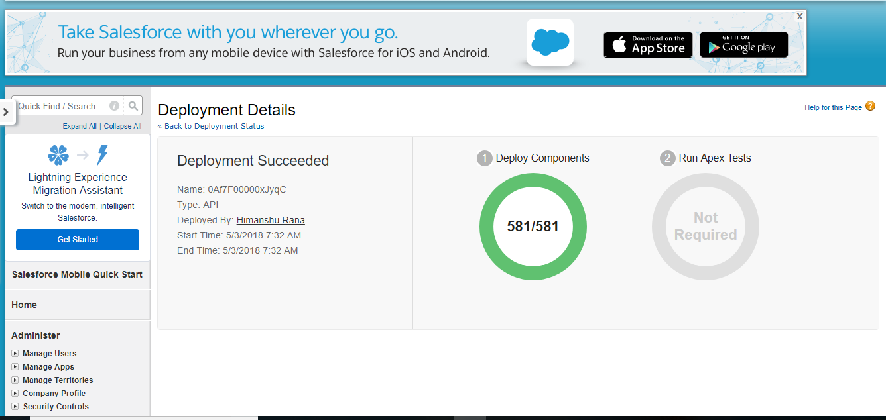Viewport: 886px width, 420px height.
Task: Open Salesforce Mobile Quick Start
Action: pos(77,274)
